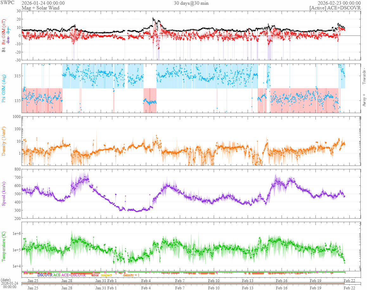Click the Feb 19 label above the brown slider
The height and width of the screenshot is (290, 367).
point(316,280)
